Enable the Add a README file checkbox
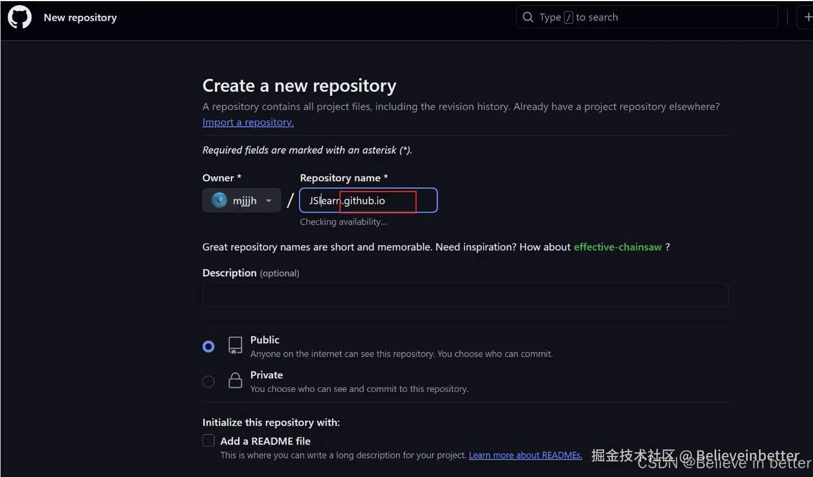 coord(208,440)
